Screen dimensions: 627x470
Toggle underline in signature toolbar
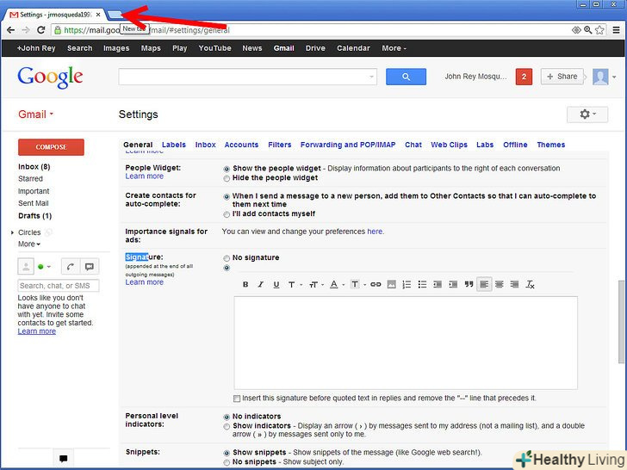pos(276,285)
